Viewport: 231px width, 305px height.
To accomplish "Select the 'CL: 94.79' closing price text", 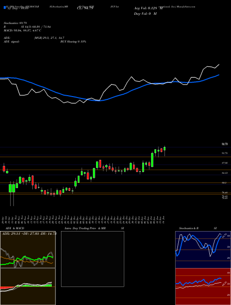I will [x=85, y=8].
